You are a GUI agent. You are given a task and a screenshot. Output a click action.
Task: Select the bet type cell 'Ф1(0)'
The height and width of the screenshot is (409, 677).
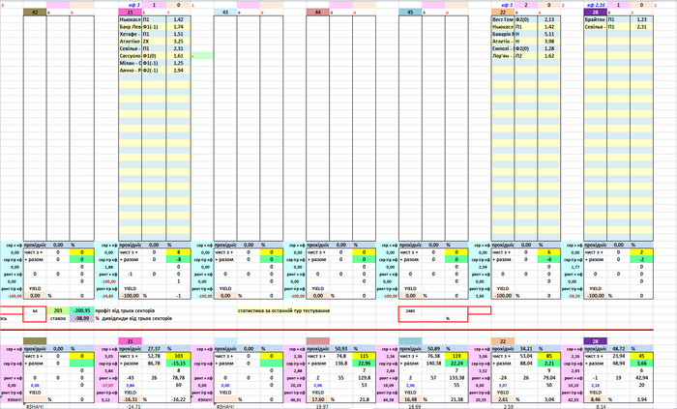tap(154, 56)
